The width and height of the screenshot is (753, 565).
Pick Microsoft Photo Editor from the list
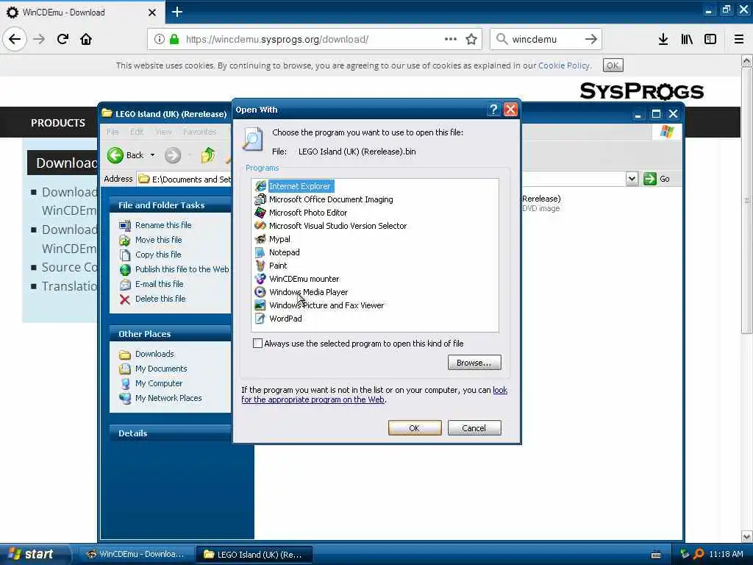click(x=308, y=213)
